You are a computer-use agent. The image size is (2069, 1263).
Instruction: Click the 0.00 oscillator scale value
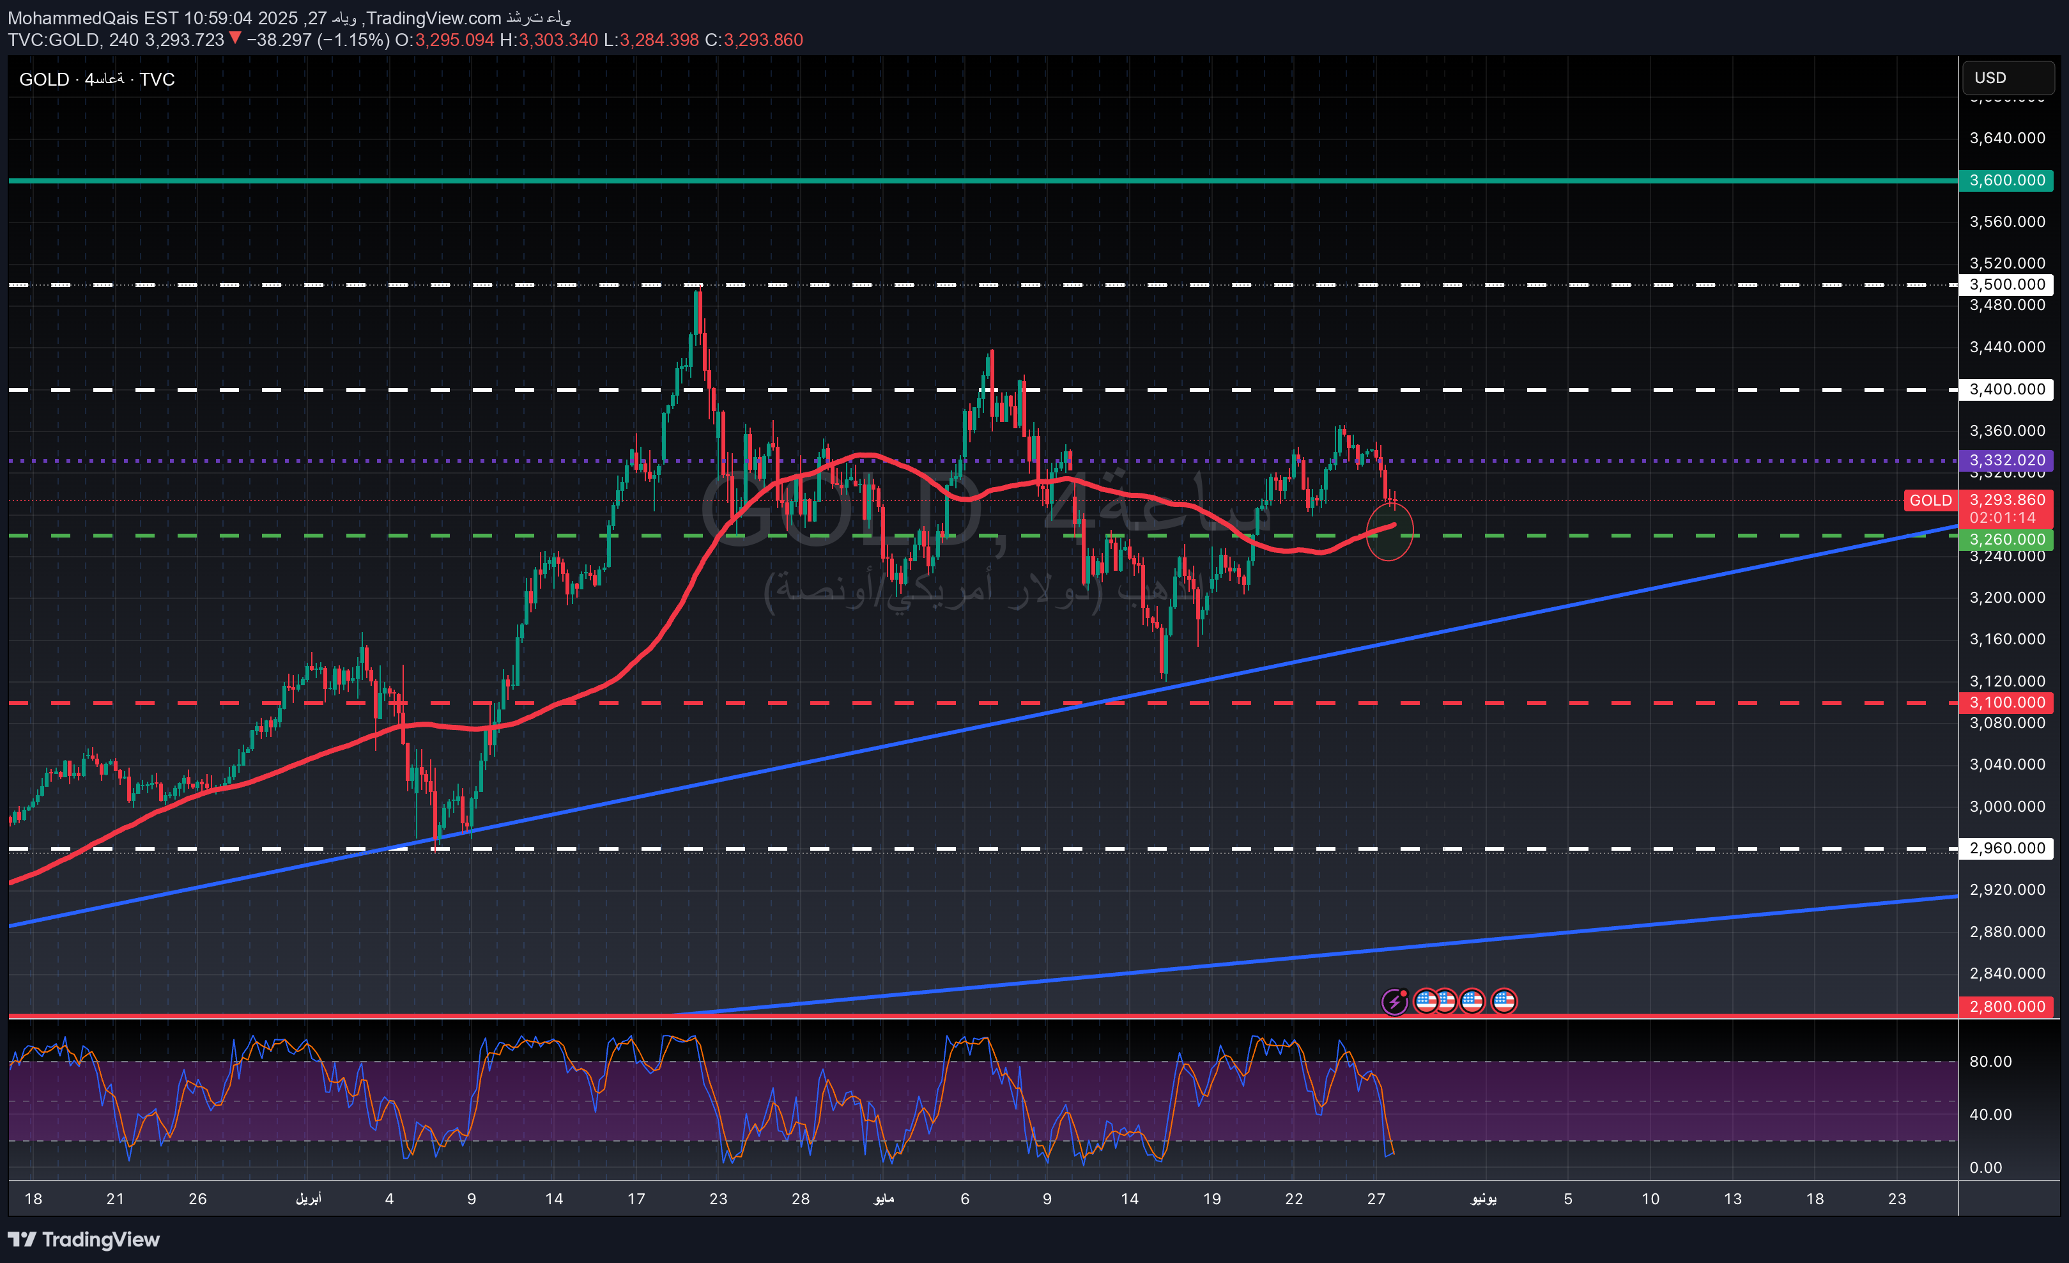click(1986, 1168)
